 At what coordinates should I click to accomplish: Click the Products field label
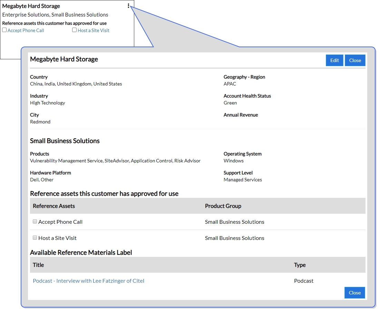pos(39,154)
